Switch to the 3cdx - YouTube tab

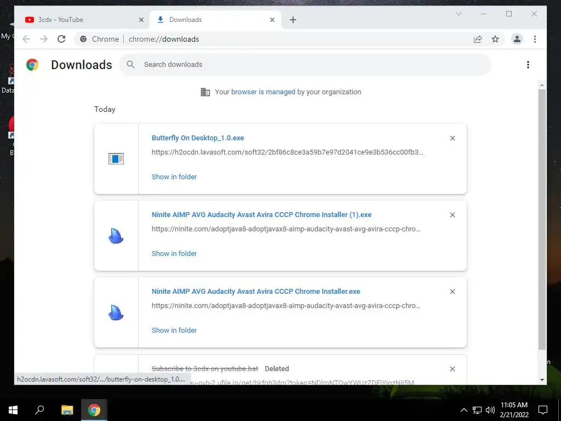(x=84, y=20)
